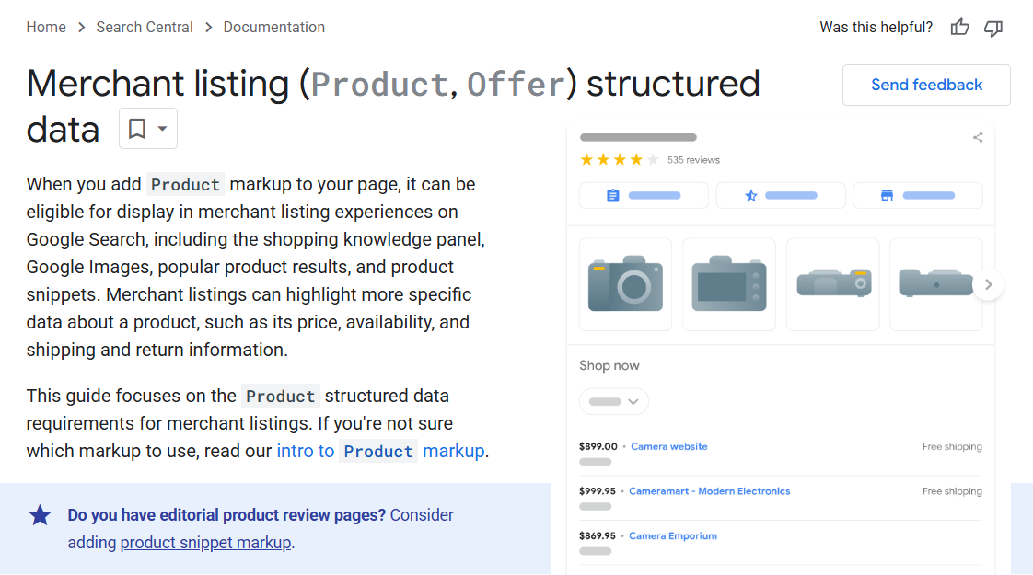This screenshot has height=575, width=1033.
Task: Click the blue star icon in note box
Action: click(x=41, y=515)
